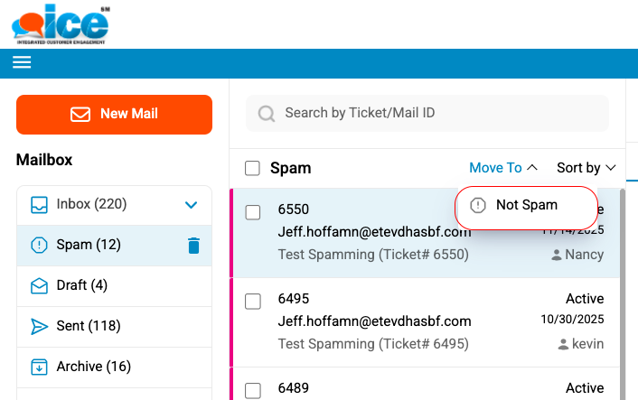Tick the select-all Spam checkbox
This screenshot has height=400, width=638.
253,168
